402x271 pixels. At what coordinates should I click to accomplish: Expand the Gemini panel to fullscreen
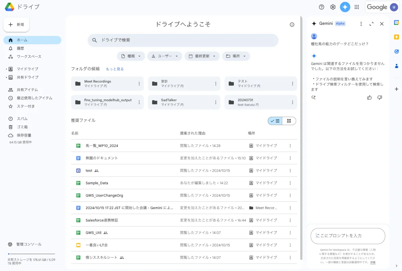coord(371,24)
